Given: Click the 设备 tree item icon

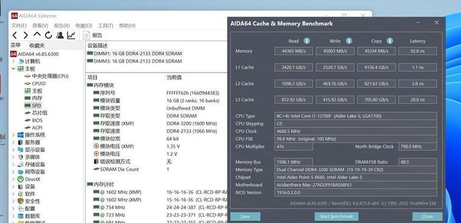Looking at the screenshot, I should (x=20, y=187).
